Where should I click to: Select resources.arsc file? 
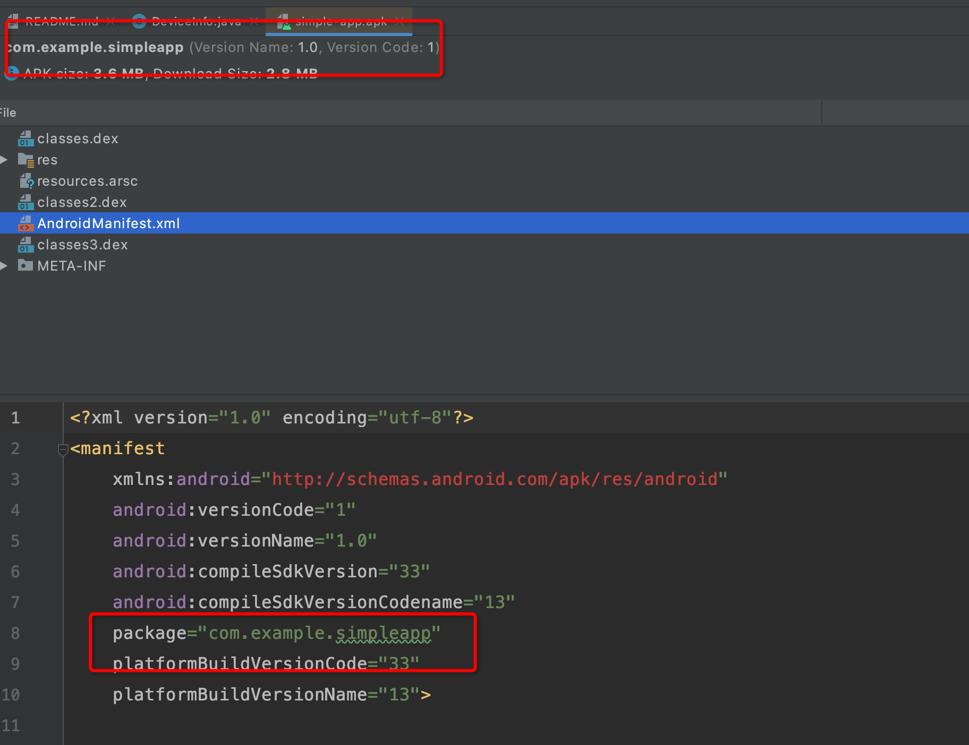[88, 181]
